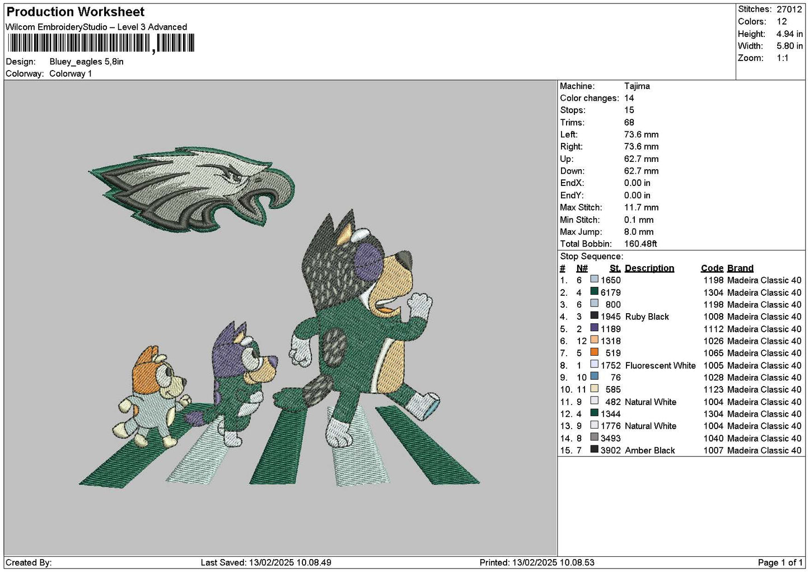Click the 'Printed: 13/02/2025 10.08.53' footer text
The width and height of the screenshot is (809, 572).
537,562
